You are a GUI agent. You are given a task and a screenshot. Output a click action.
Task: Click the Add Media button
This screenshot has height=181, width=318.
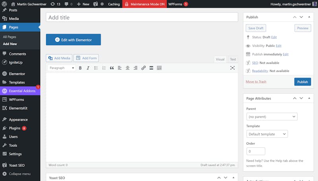[x=59, y=58]
